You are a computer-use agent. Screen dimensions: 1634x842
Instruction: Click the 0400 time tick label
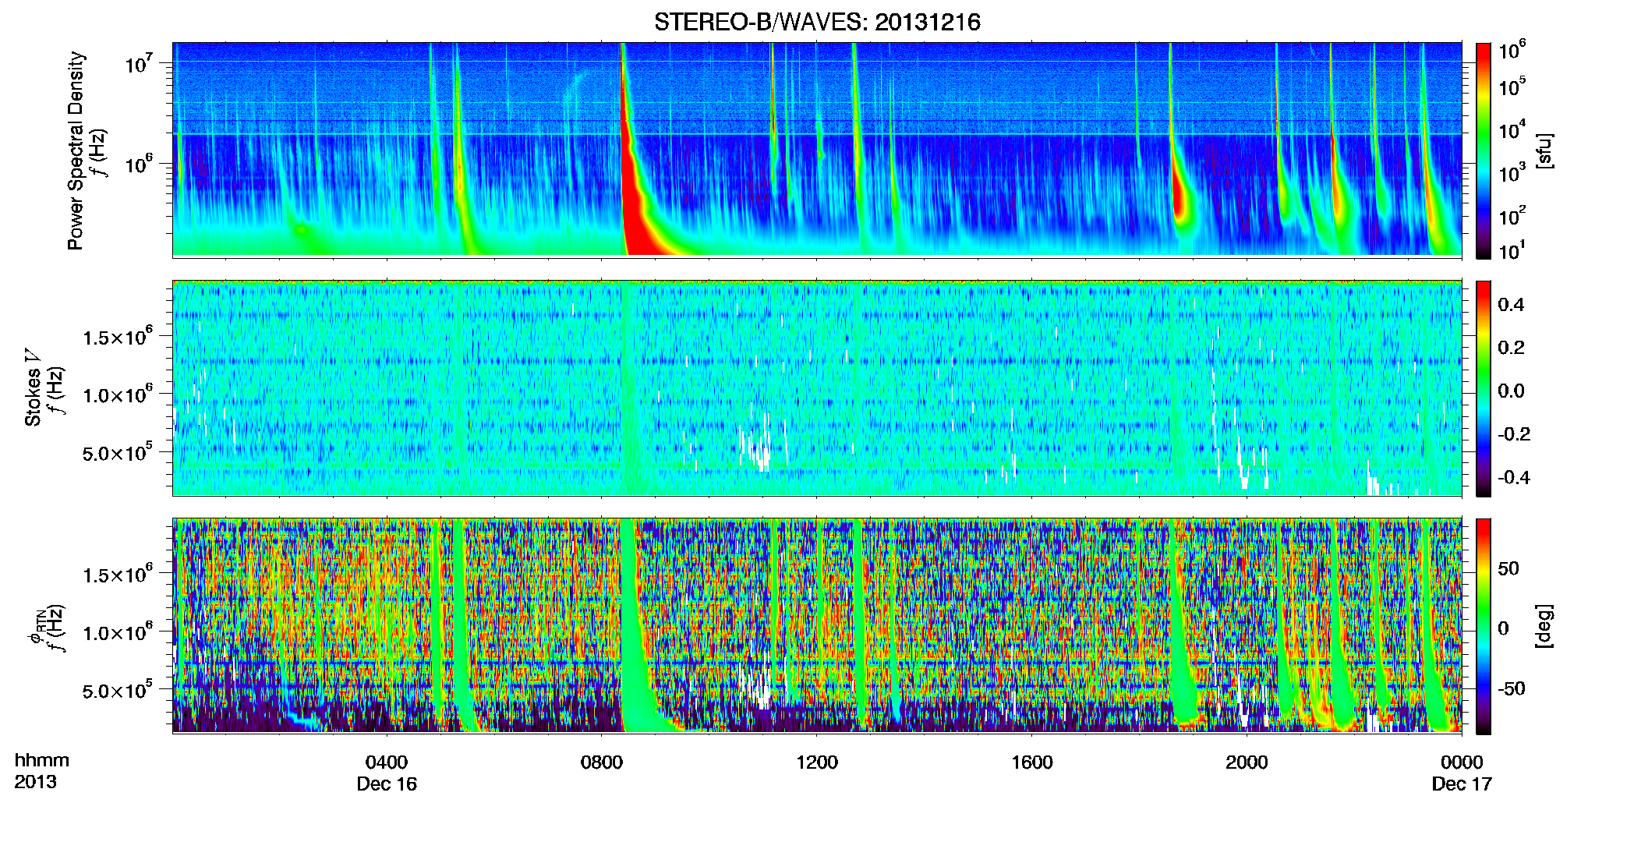tap(387, 762)
